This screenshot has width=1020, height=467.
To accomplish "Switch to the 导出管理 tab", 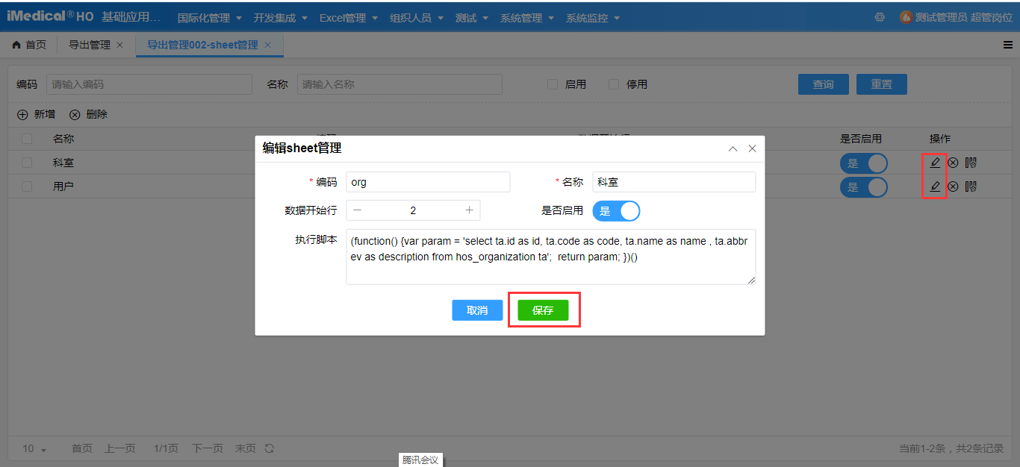I will 89,44.
